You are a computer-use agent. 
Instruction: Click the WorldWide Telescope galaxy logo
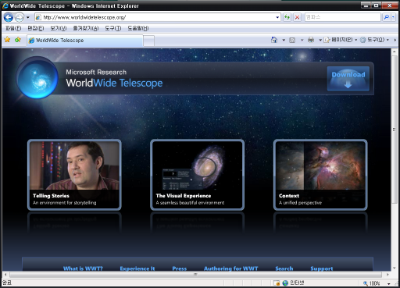tap(38, 78)
